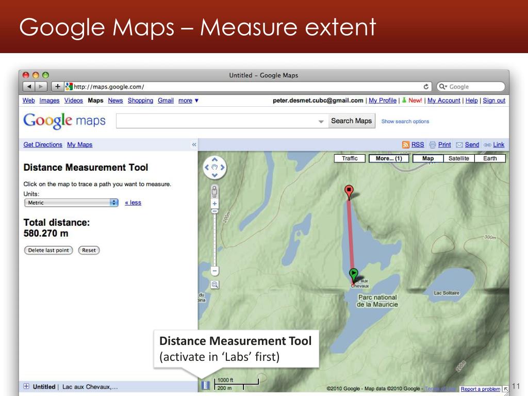Click the zoom-to-area magnifier icon on map
The height and width of the screenshot is (396, 528).
click(215, 285)
